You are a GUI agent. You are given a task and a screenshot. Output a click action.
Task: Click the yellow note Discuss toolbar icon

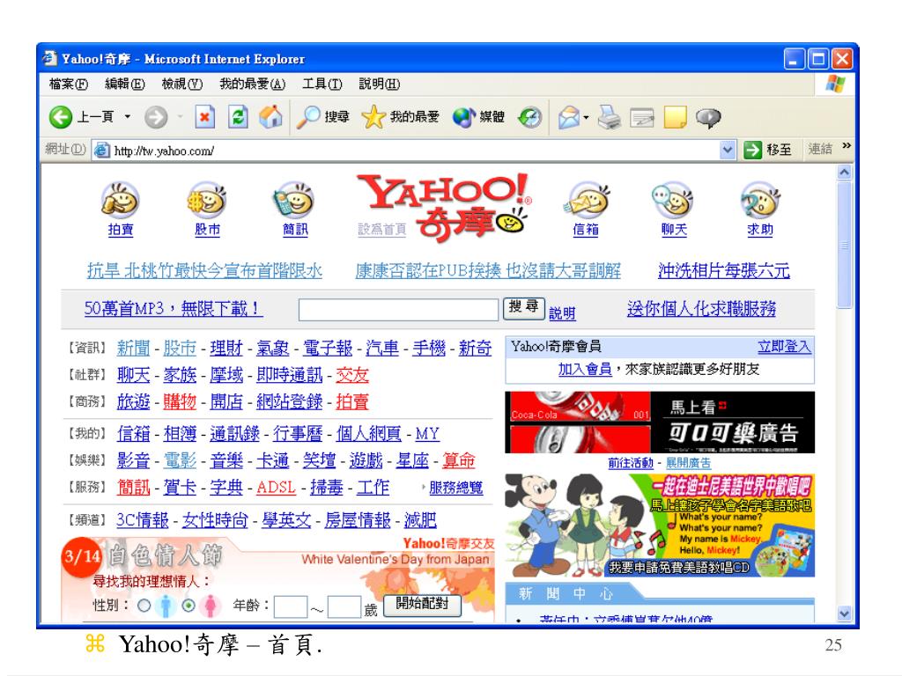pyautogui.click(x=676, y=117)
